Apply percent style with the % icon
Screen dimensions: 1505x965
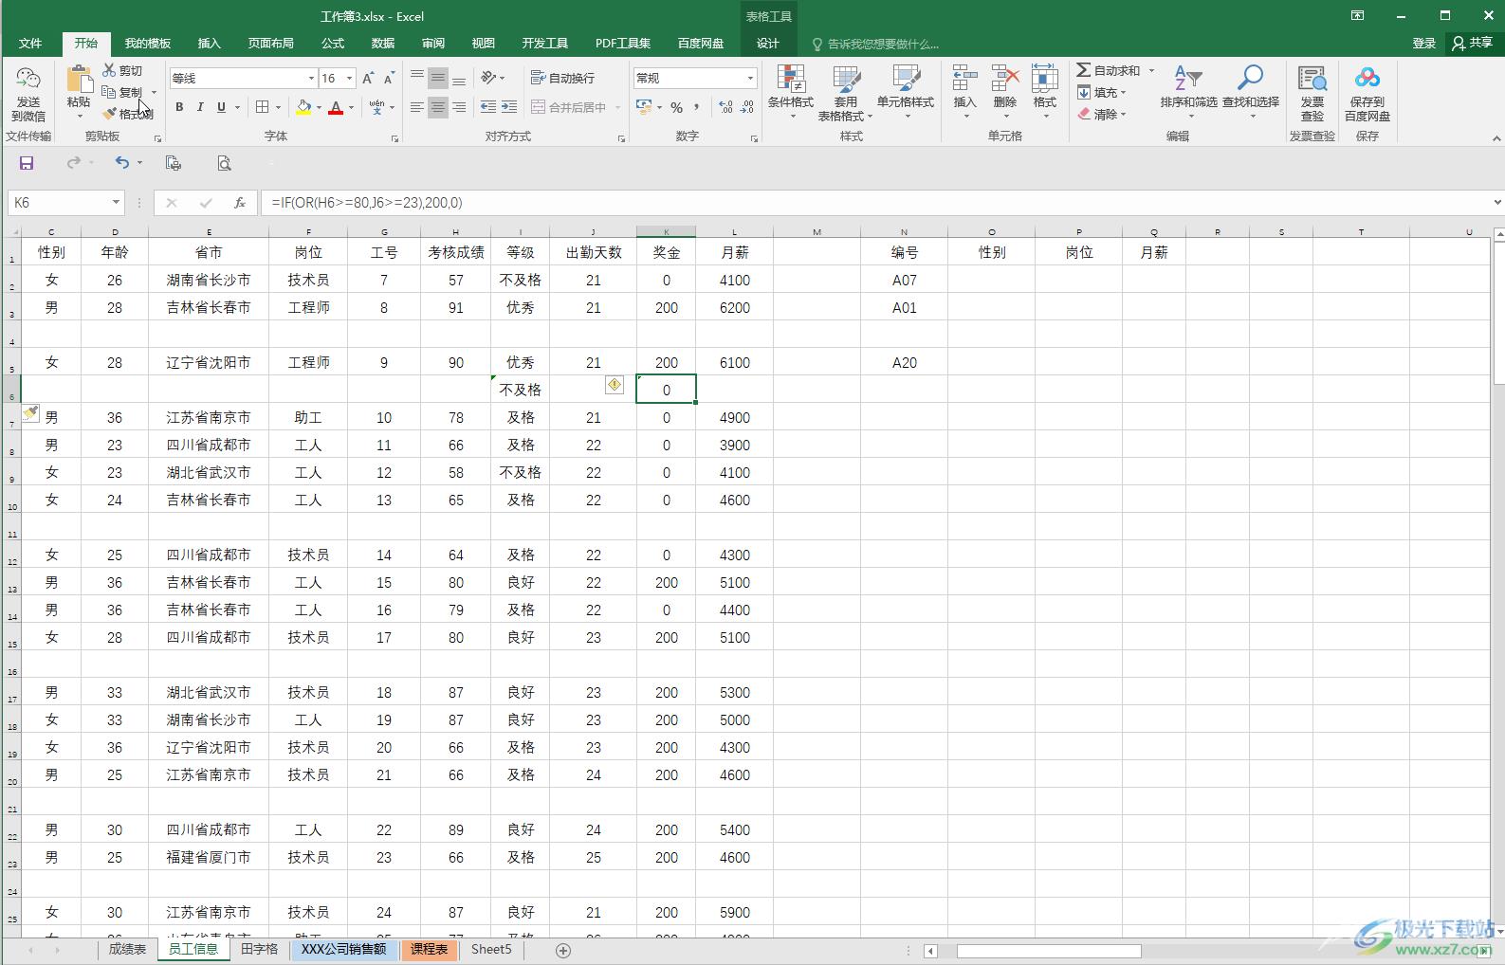676,107
